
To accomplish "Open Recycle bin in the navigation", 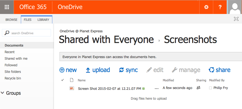I will 13,78.
